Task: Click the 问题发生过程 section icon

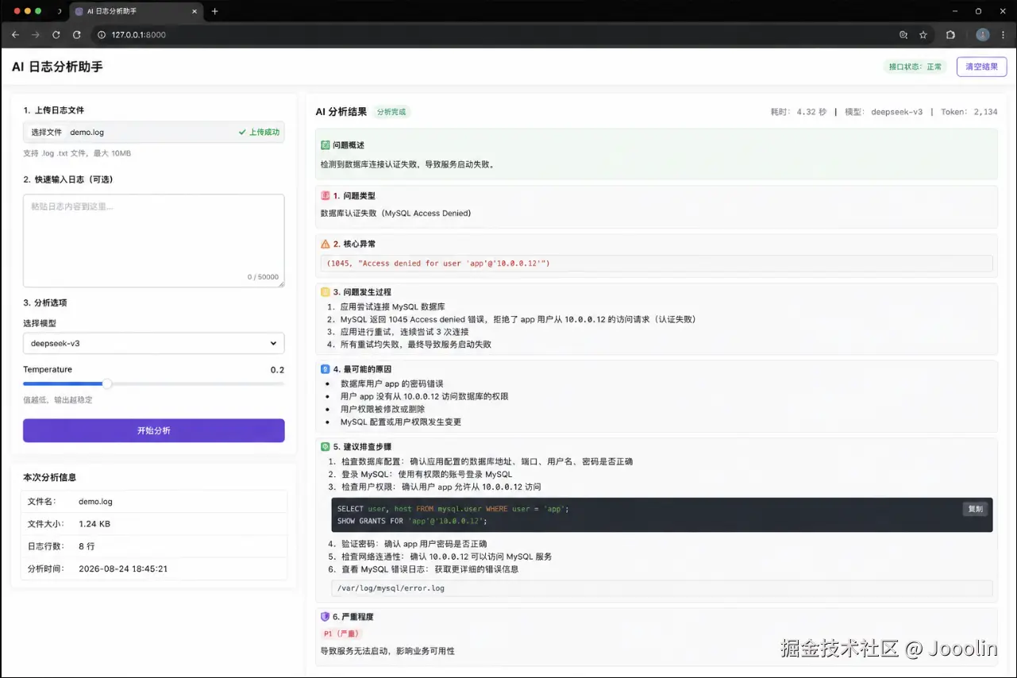Action: [x=326, y=292]
